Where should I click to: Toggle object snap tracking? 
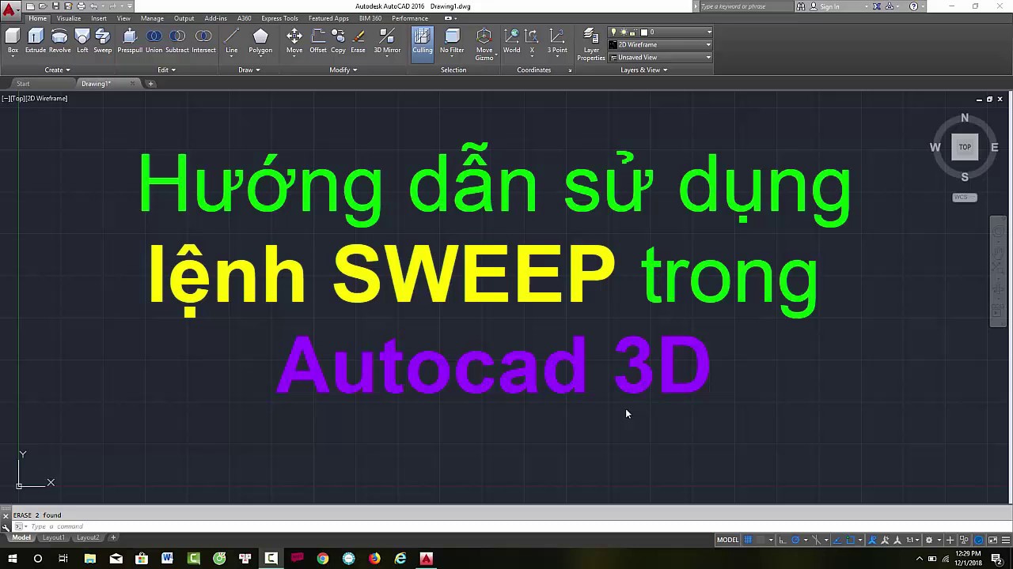tap(839, 540)
